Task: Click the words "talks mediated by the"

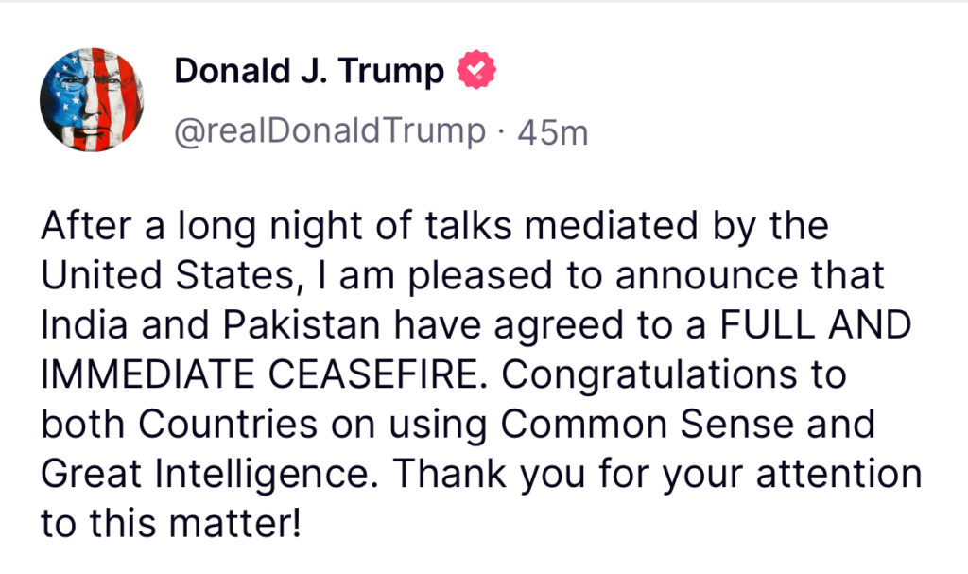Action: tap(627, 226)
